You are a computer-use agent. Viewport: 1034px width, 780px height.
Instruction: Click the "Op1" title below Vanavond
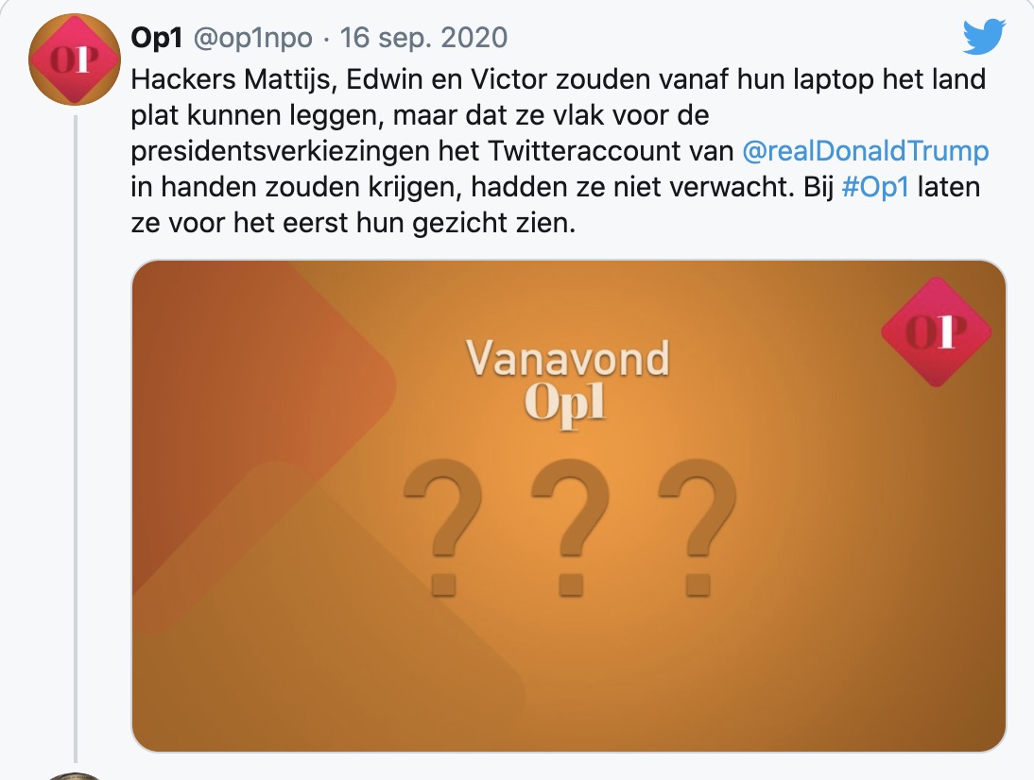coord(565,403)
